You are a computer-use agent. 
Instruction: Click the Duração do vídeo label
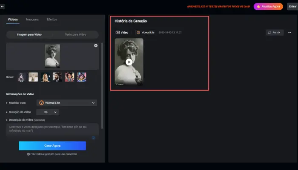(20, 112)
